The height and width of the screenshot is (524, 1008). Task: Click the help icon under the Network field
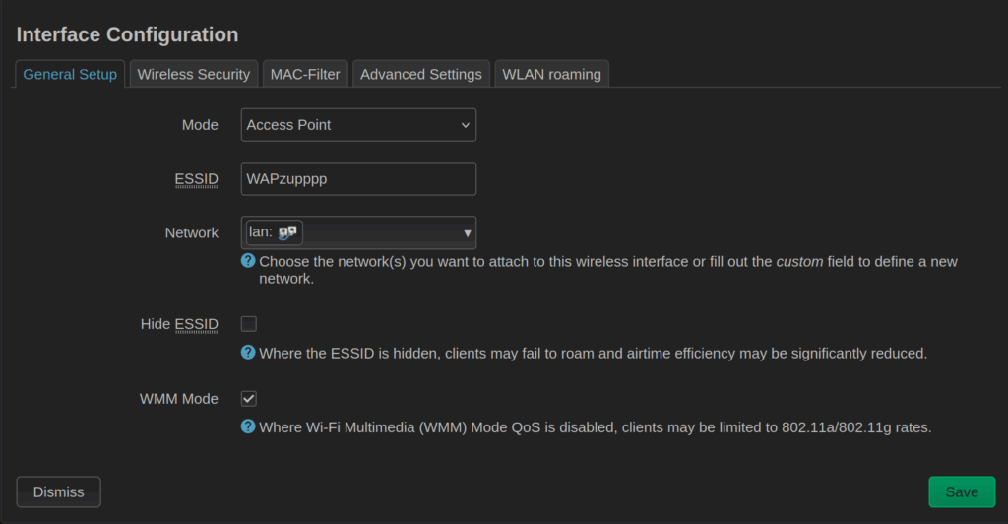pyautogui.click(x=248, y=262)
